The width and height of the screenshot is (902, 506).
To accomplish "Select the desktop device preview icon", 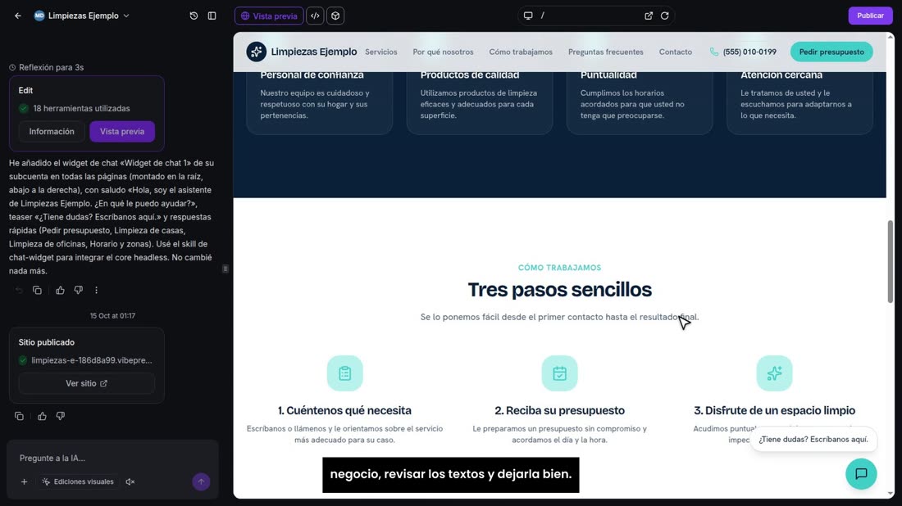I will [x=528, y=16].
